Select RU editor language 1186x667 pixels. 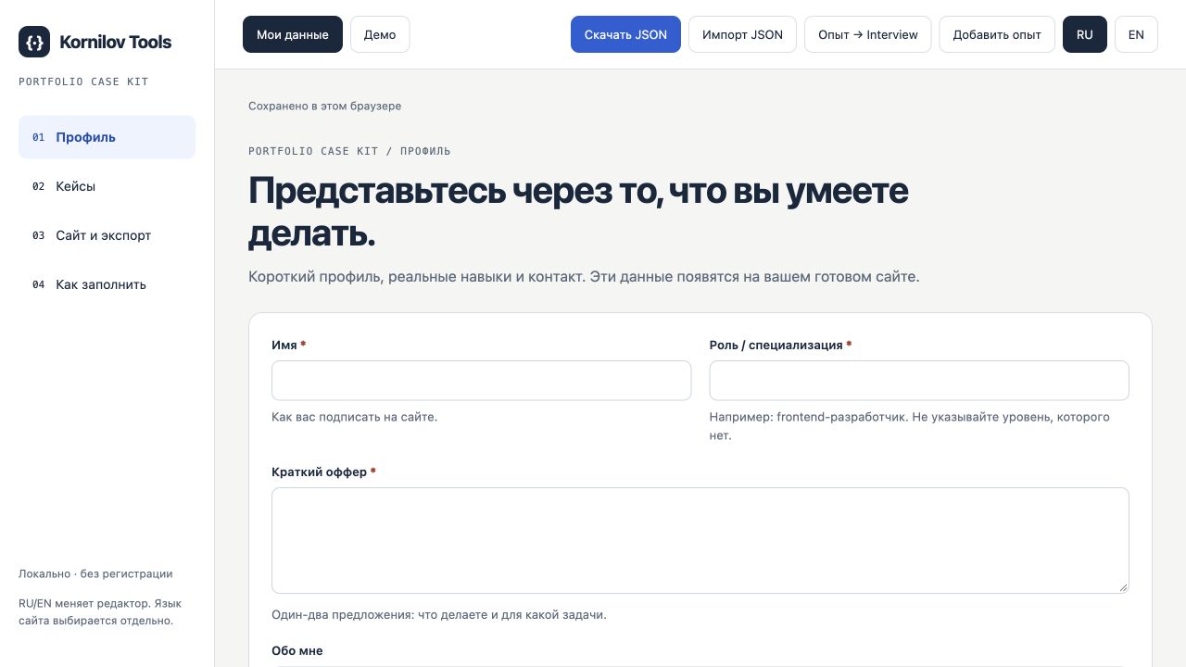tap(1085, 34)
